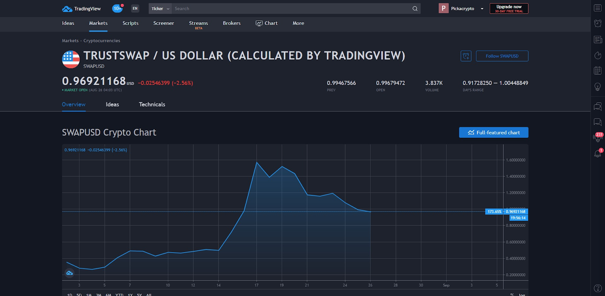
Task: Open the hotlists flame icon
Action: point(598,55)
